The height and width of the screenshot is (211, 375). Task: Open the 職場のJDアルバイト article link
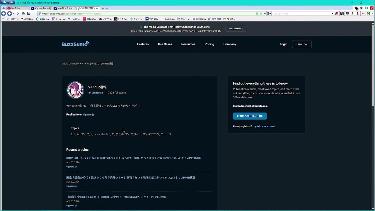click(134, 158)
